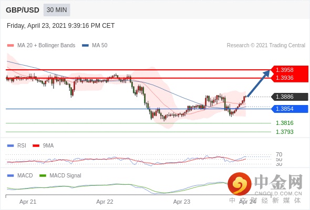Viewport: 310px width, 210px height.
Task: Click the 1.3793 support level label
Action: (x=284, y=132)
